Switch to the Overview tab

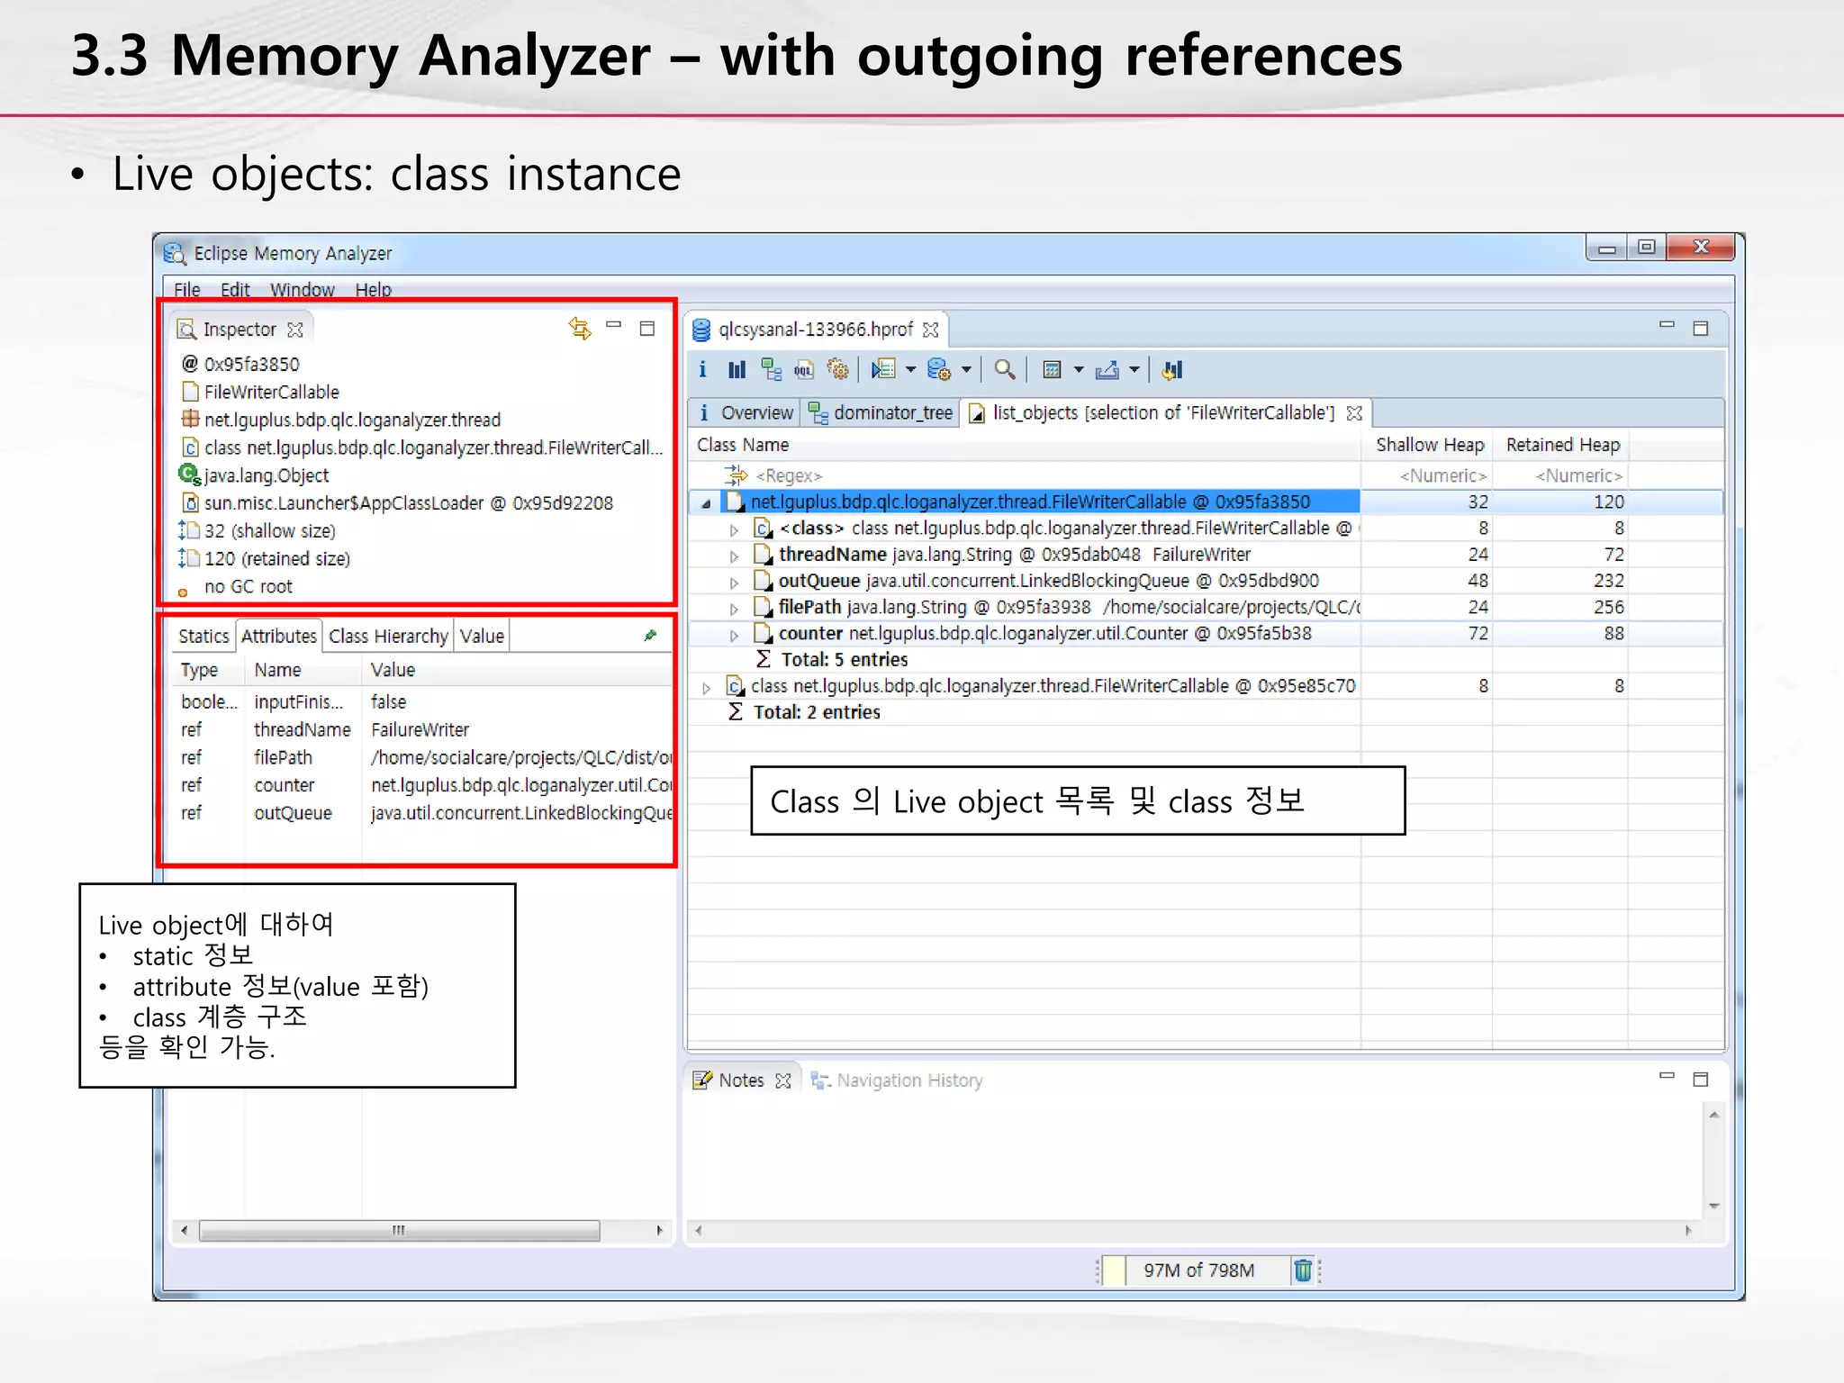746,412
